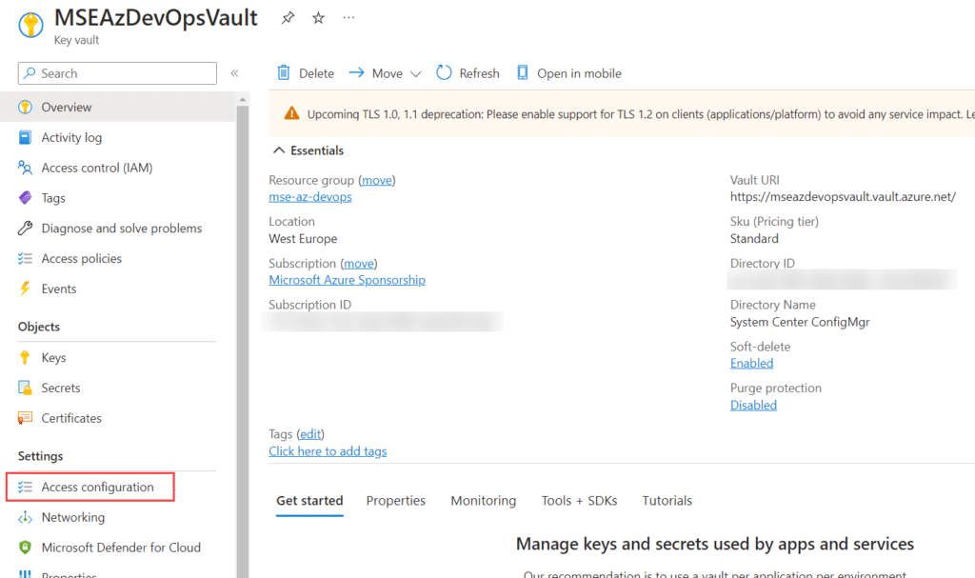Click the purple Tags icon
Screen dimensions: 975x578
click(25, 198)
